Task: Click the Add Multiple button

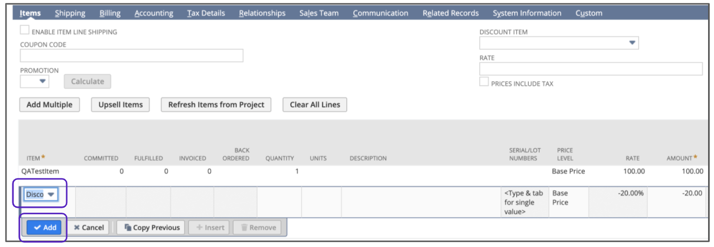Action: coord(49,105)
